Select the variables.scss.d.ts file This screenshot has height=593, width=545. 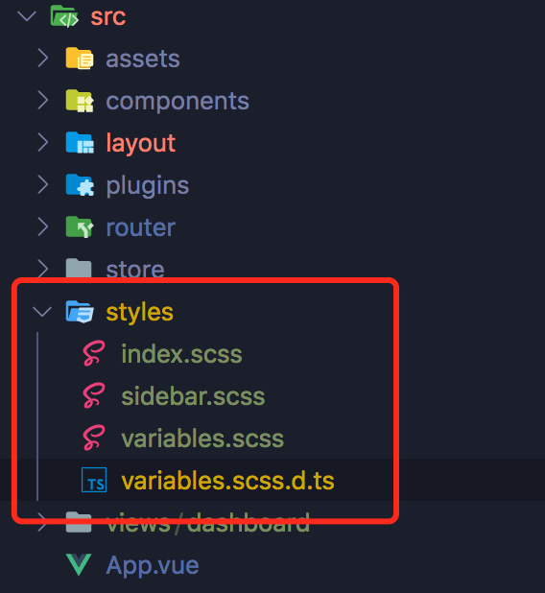[x=227, y=481]
